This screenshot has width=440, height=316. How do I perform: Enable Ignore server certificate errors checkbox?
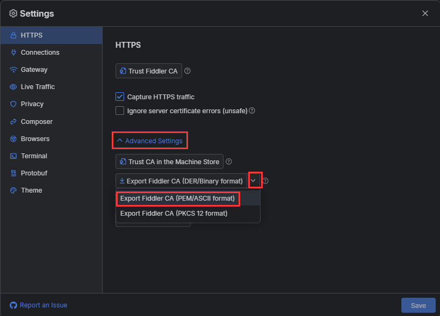click(120, 111)
